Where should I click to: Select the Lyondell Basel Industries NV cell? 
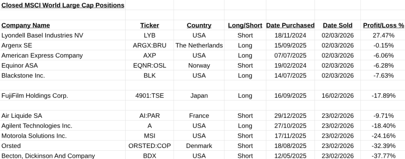pyautogui.click(x=42, y=35)
